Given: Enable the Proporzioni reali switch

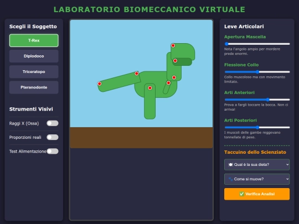Looking at the screenshot, I should click(x=53, y=137).
